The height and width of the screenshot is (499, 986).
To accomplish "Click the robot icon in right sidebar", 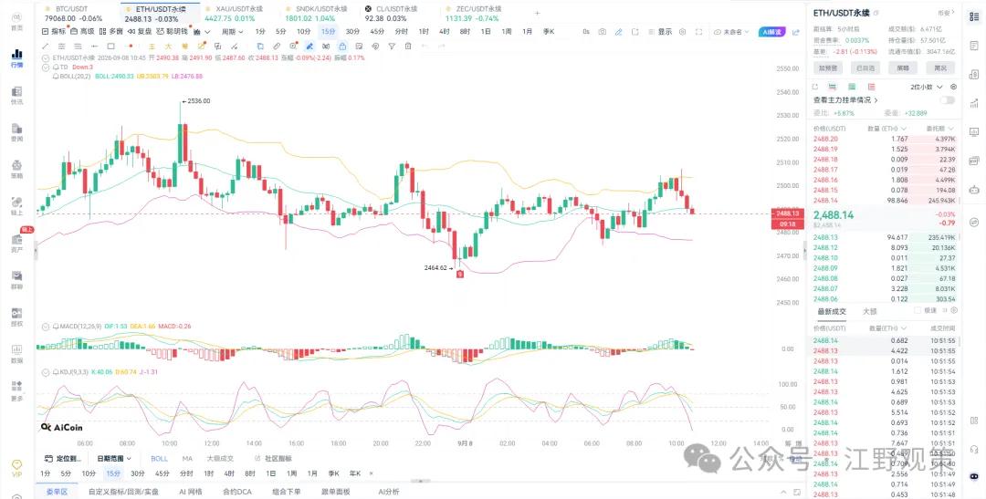I will 974,189.
